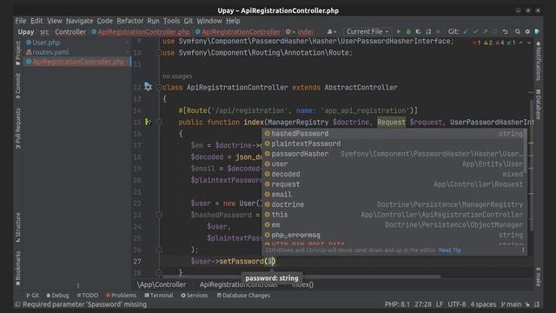Select decoded completion suggestion
This screenshot has height=313, width=556.
394,174
